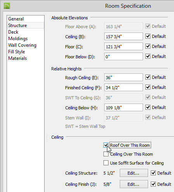The height and width of the screenshot is (192, 174).
Task: Toggle Default for Ceiling Below (H)
Action: pyautogui.click(x=148, y=107)
